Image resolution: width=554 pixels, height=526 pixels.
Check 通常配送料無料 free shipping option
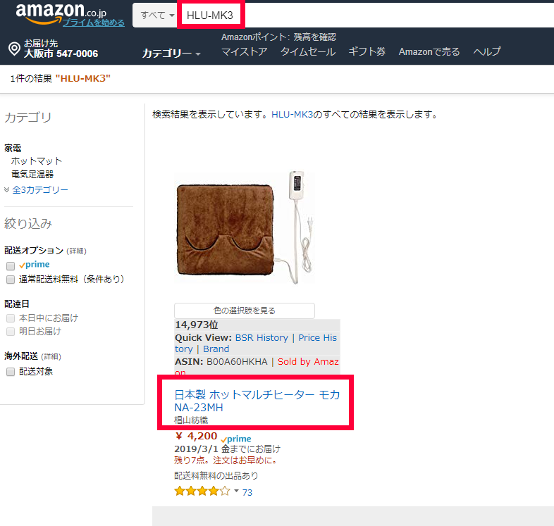11,280
